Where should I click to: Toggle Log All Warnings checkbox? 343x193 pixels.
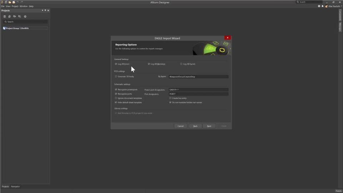(x=149, y=64)
